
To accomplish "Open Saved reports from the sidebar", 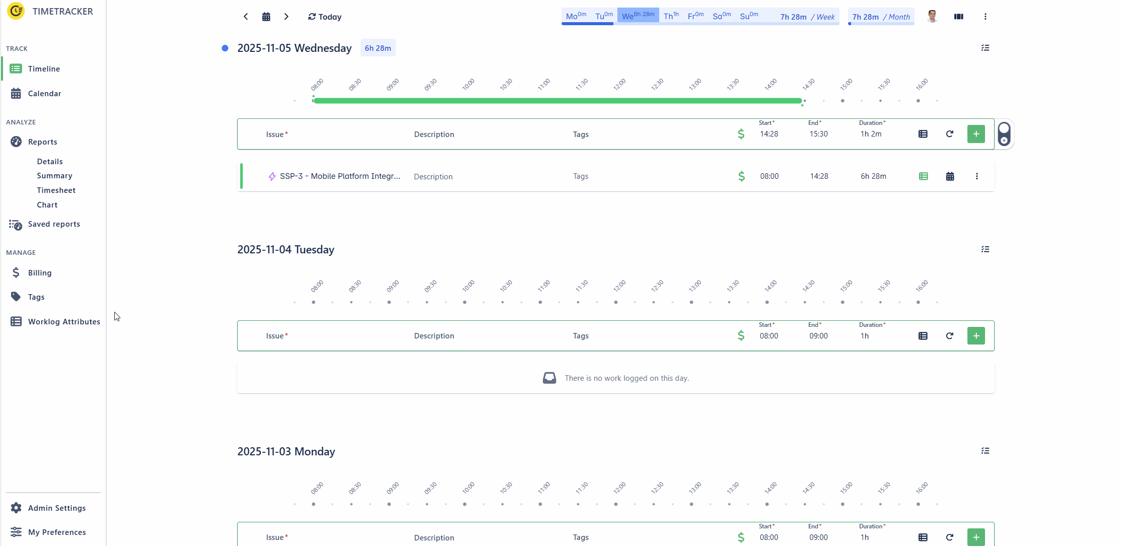I will 54,224.
